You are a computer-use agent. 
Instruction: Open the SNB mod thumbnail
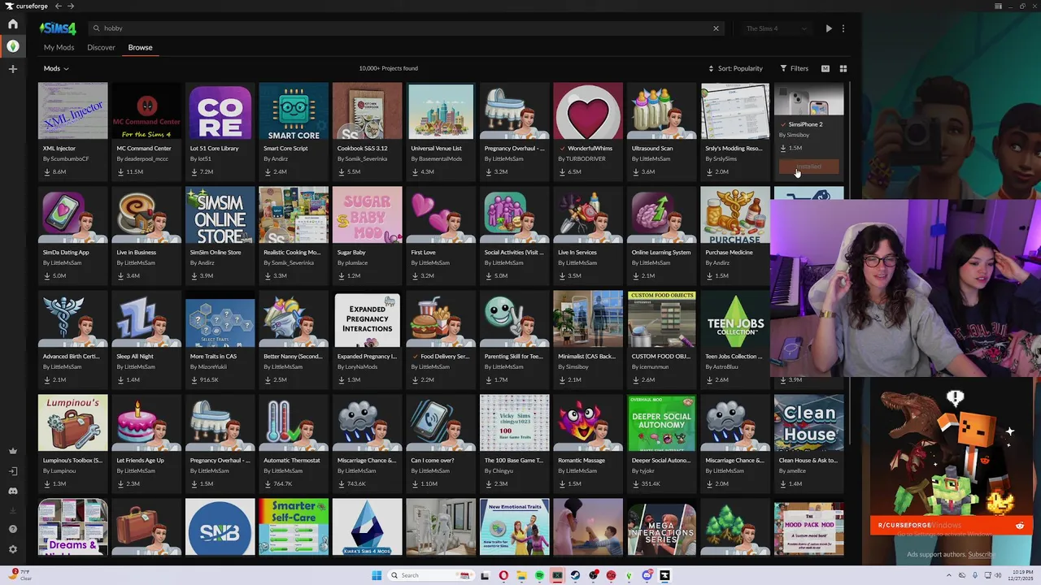coord(220,528)
